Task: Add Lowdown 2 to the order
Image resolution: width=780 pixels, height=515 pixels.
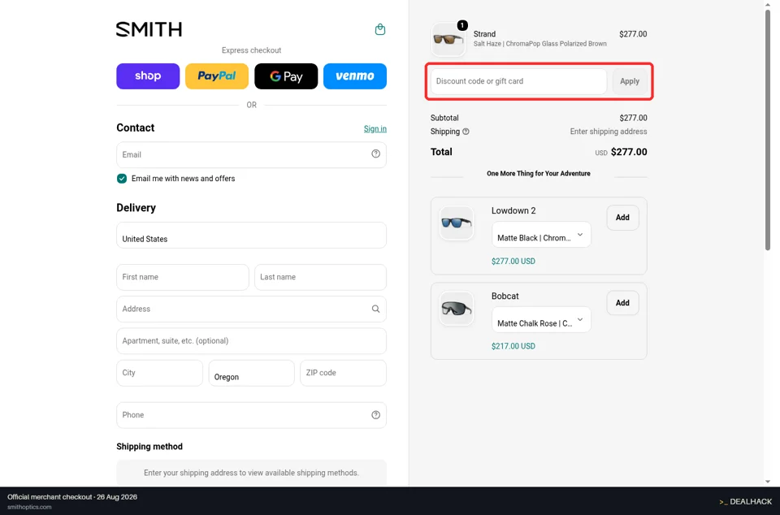Action: 622,217
